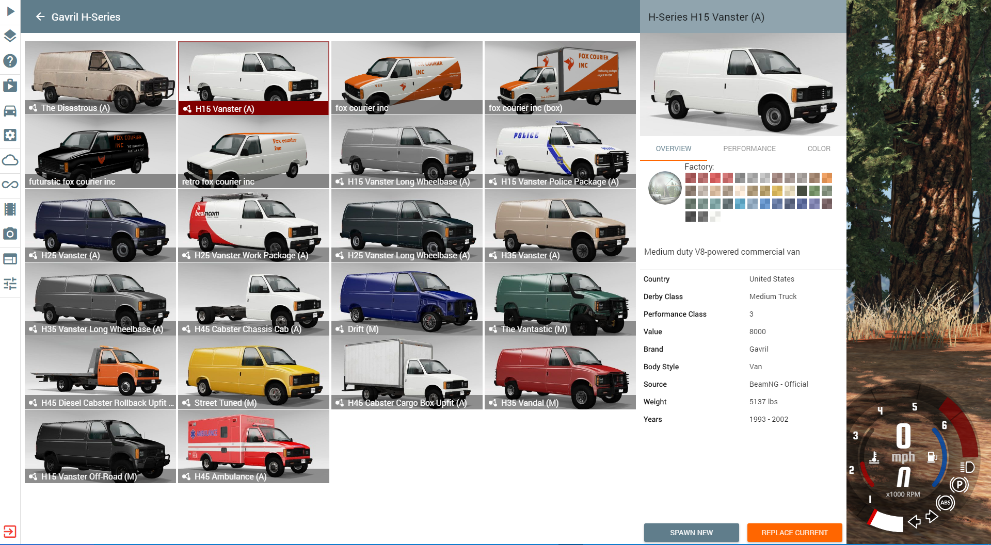Image resolution: width=991 pixels, height=545 pixels.
Task: Select H45 Cabster Chassis Cab (A)
Action: click(253, 299)
